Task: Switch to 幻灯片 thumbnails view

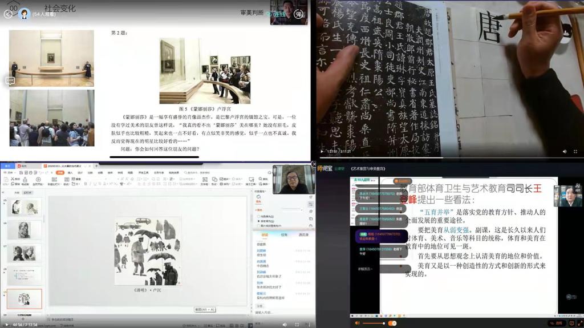Action: pyautogui.click(x=28, y=193)
